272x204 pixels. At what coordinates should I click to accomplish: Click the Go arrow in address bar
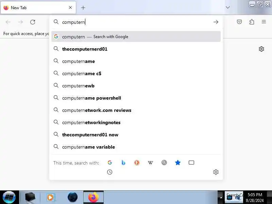(x=216, y=22)
